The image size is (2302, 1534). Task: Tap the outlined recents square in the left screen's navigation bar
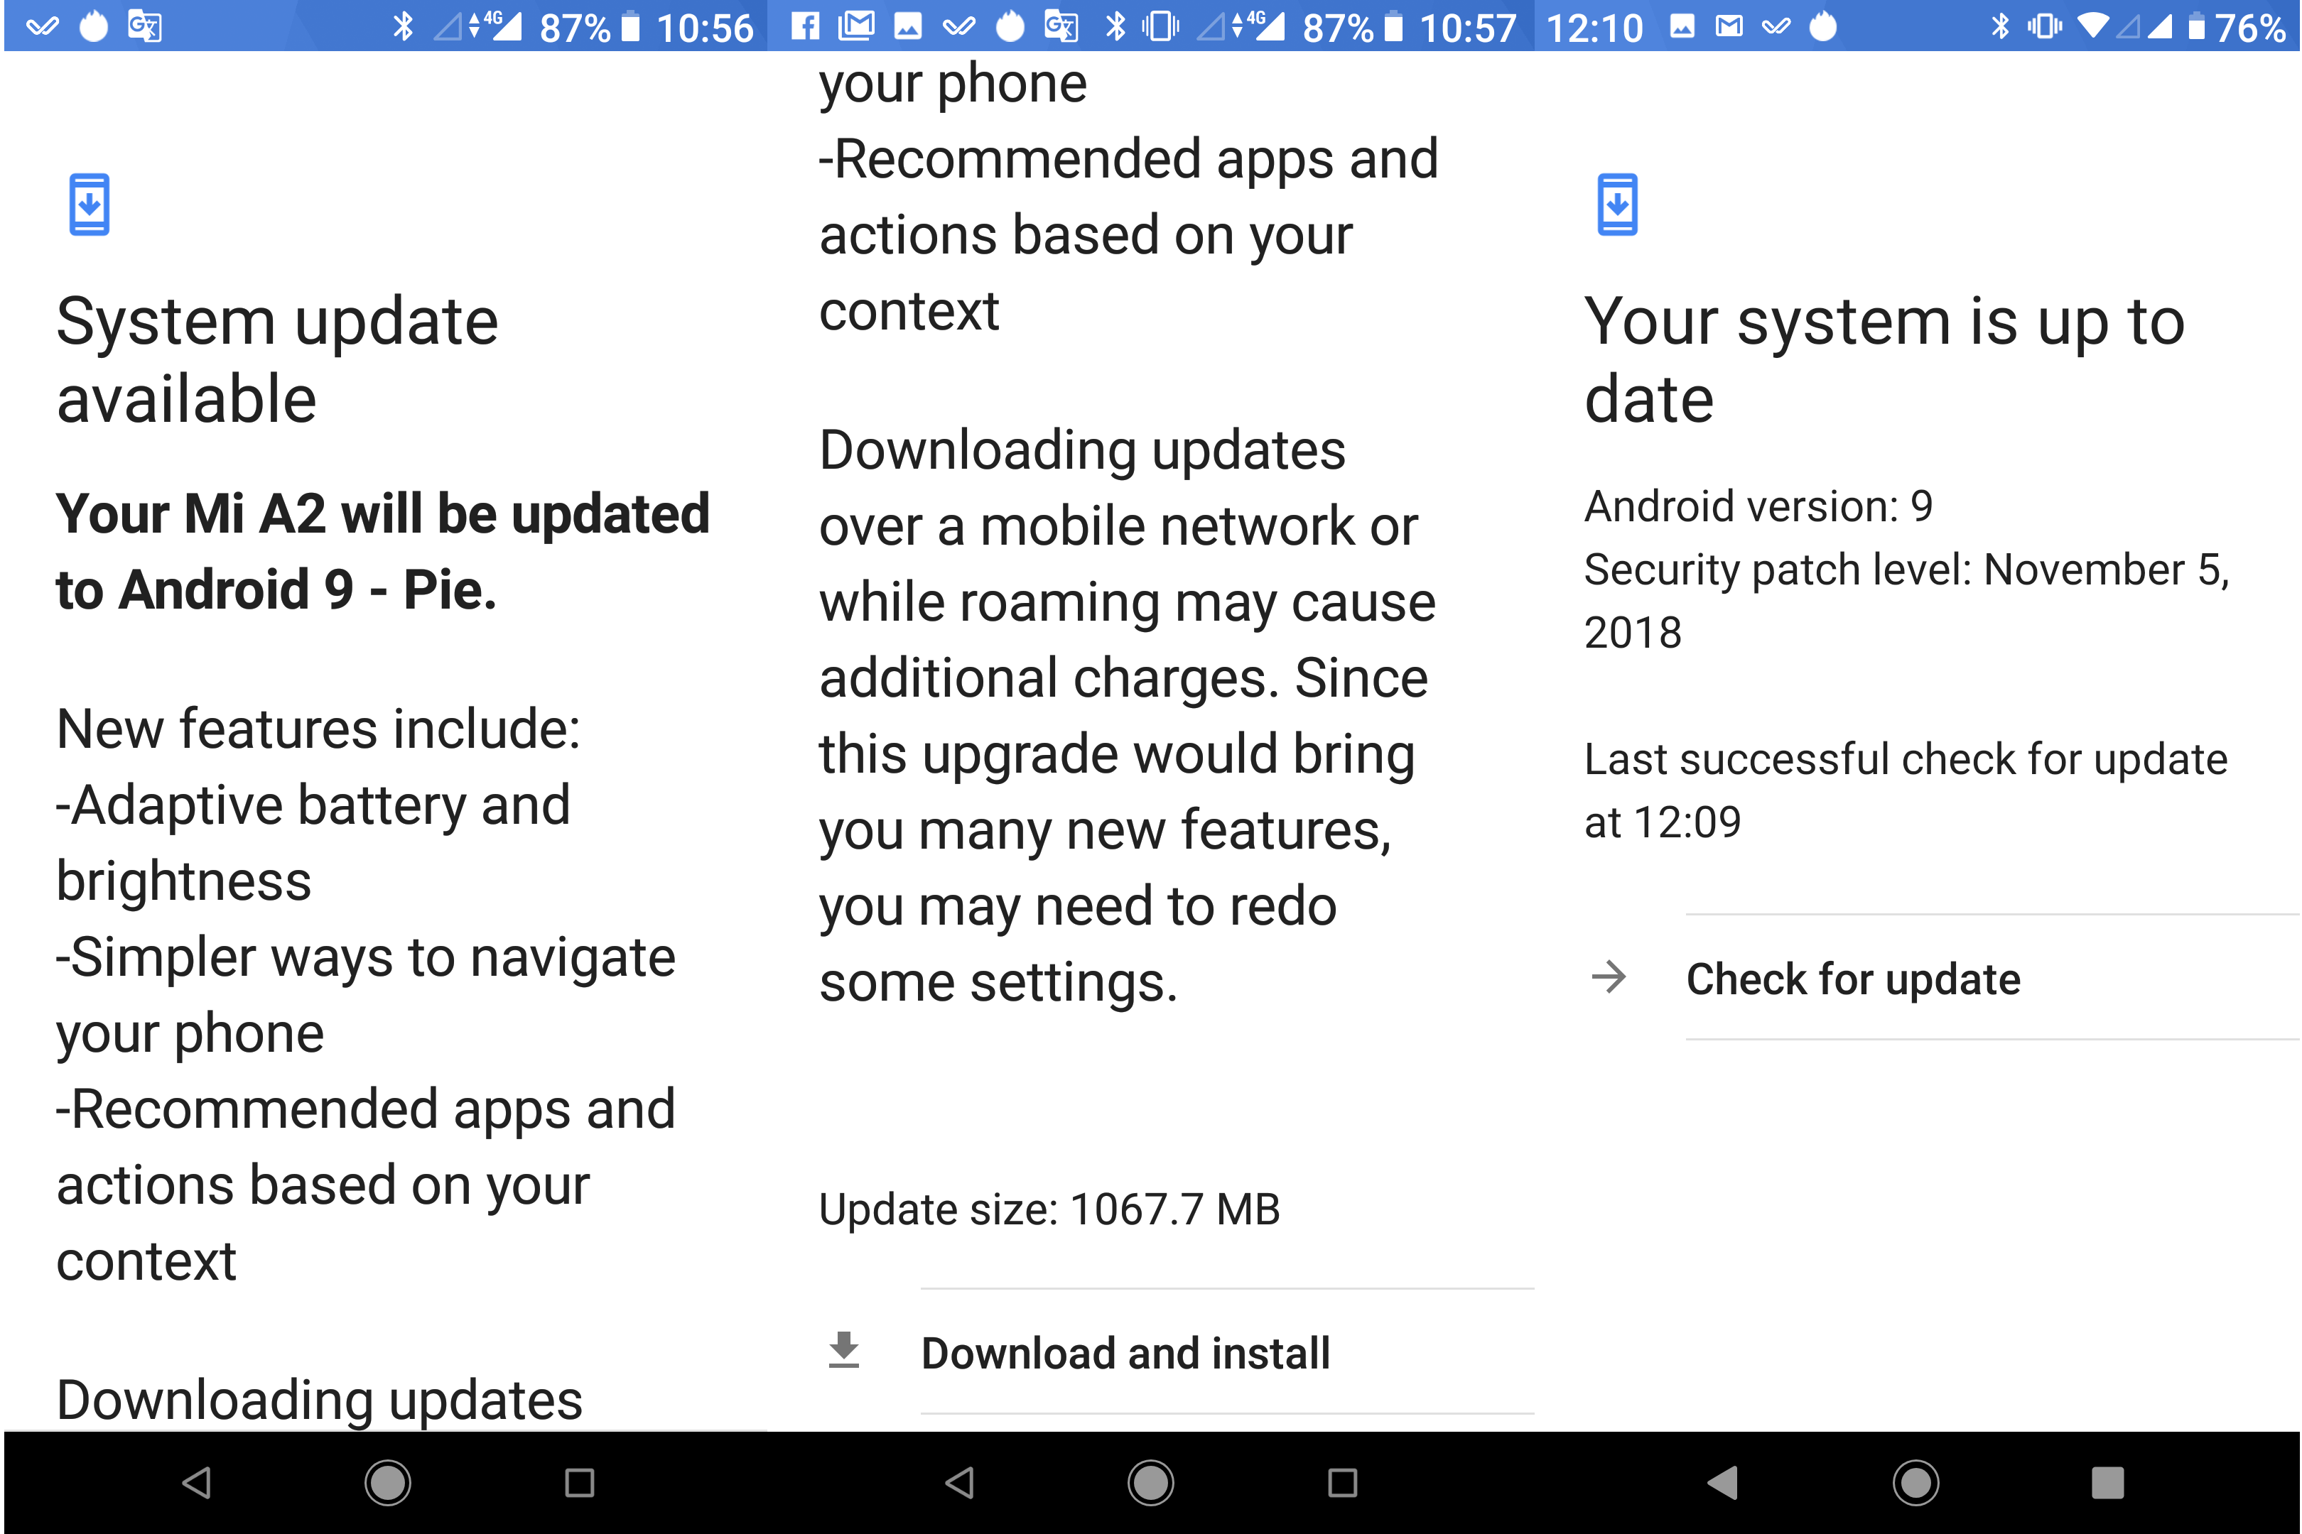tap(580, 1483)
